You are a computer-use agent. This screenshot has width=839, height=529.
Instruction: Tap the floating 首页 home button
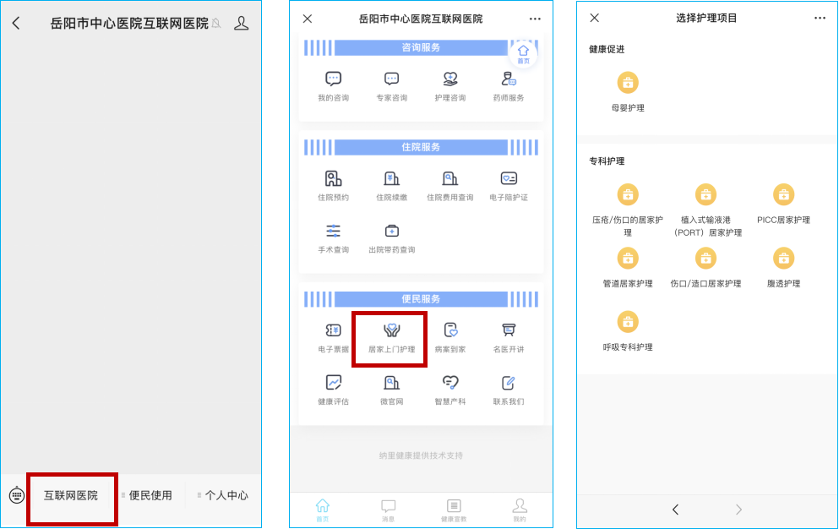(523, 53)
